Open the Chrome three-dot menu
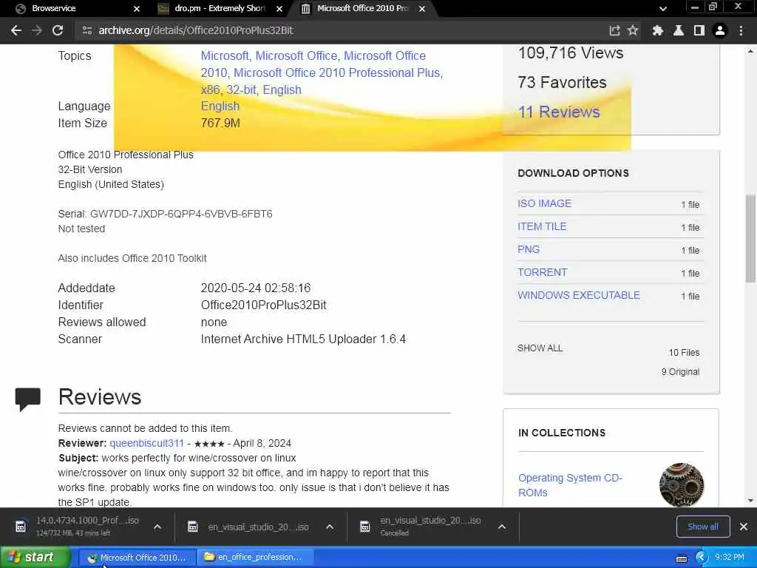757x568 pixels. (x=741, y=30)
